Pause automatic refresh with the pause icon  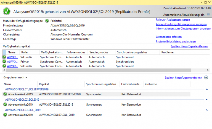pyautogui.click(x=208, y=14)
